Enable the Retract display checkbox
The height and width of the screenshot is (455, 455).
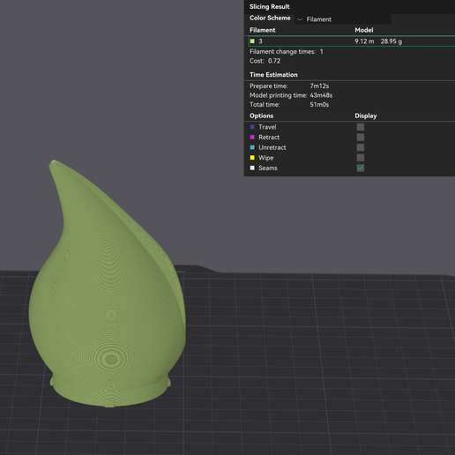click(361, 138)
